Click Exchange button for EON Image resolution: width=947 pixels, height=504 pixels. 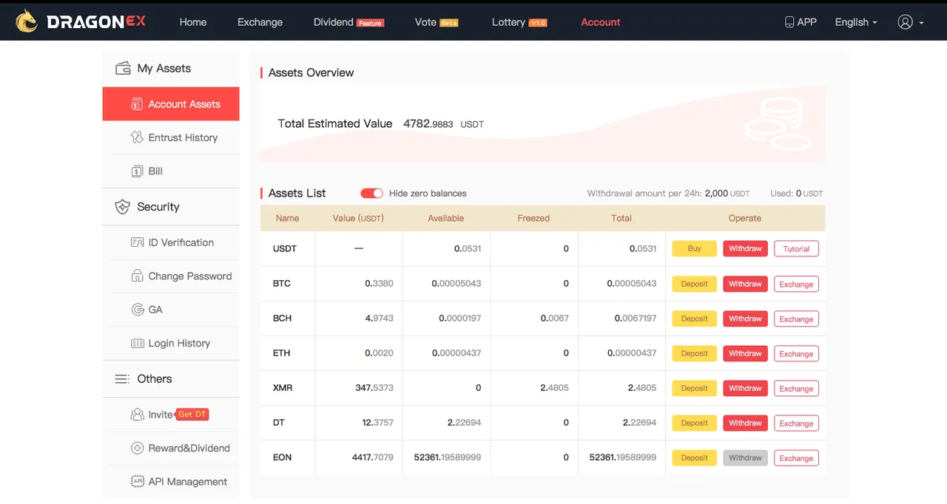click(x=796, y=457)
